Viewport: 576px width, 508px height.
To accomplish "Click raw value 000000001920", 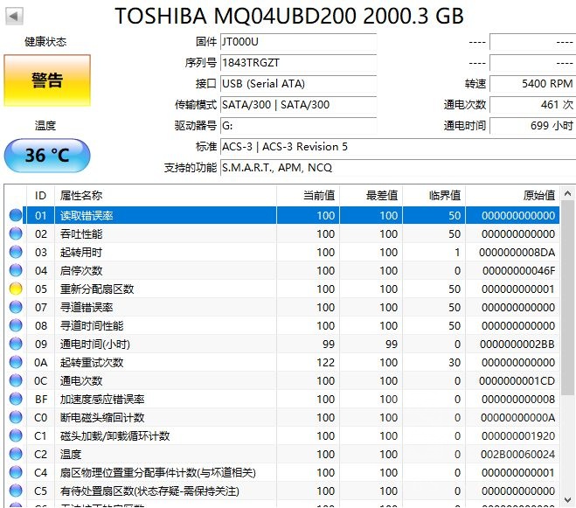I will [518, 436].
